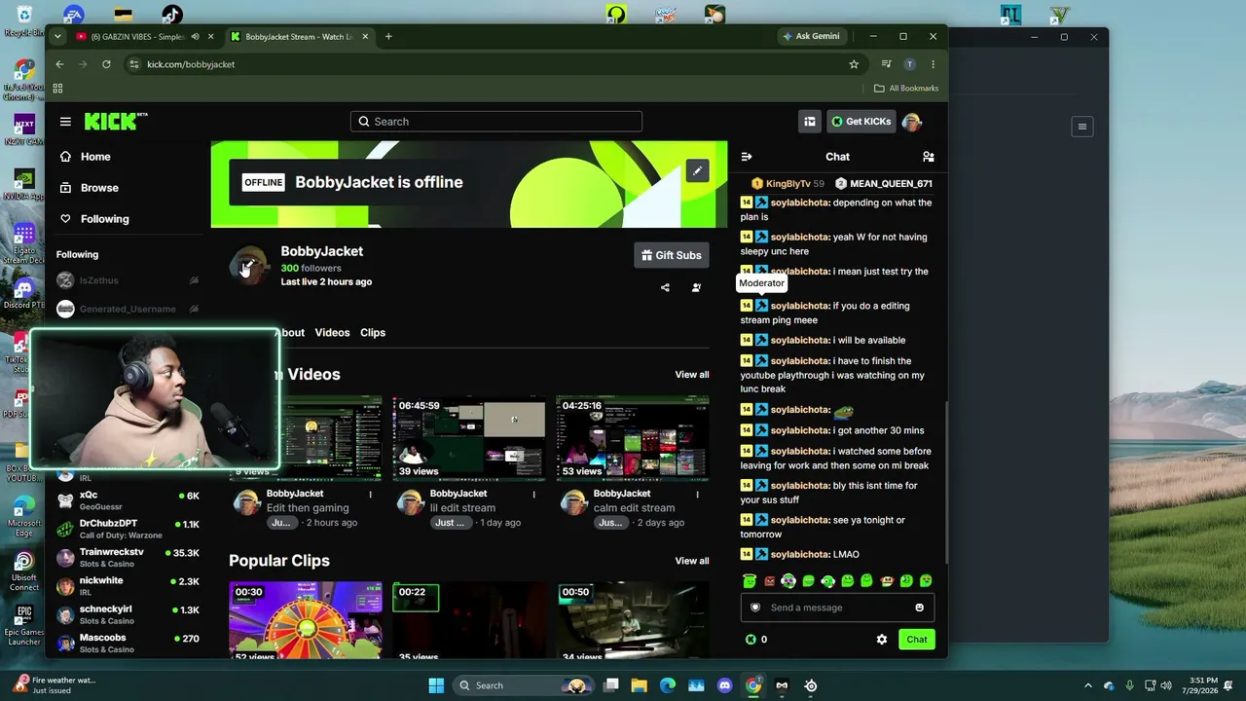Share the BobbyJacket channel
The height and width of the screenshot is (701, 1246).
coord(665,287)
